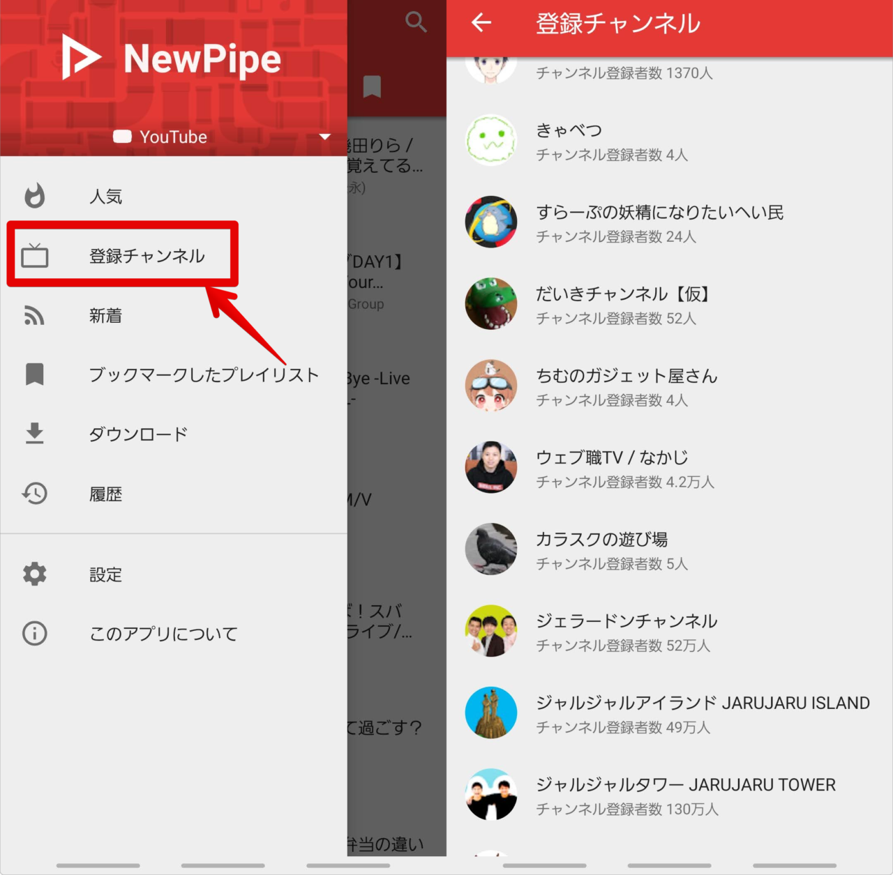Open the だいきチャンネル【仮】 avatar

tap(491, 303)
